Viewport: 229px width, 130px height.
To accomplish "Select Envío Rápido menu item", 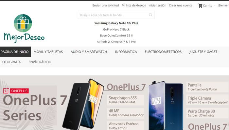I will (40, 62).
